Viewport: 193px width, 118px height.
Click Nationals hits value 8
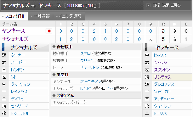coord(175,39)
